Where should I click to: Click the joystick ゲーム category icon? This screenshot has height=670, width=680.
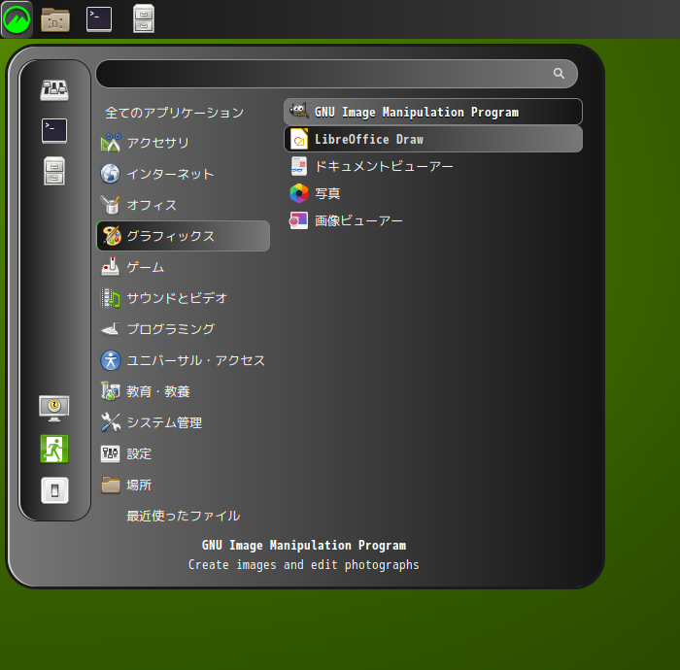(x=111, y=266)
